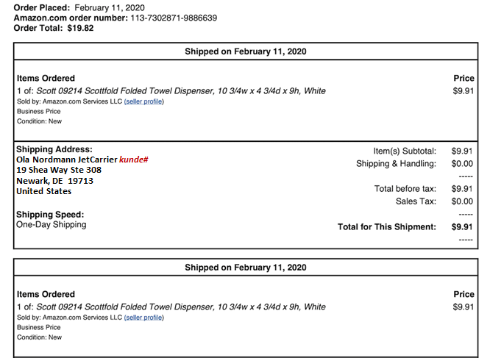Click the second Shipped on February 11, 2020 header
This screenshot has width=490, height=358.
246,268
